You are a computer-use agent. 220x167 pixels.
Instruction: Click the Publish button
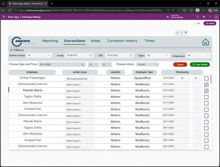coord(210,23)
